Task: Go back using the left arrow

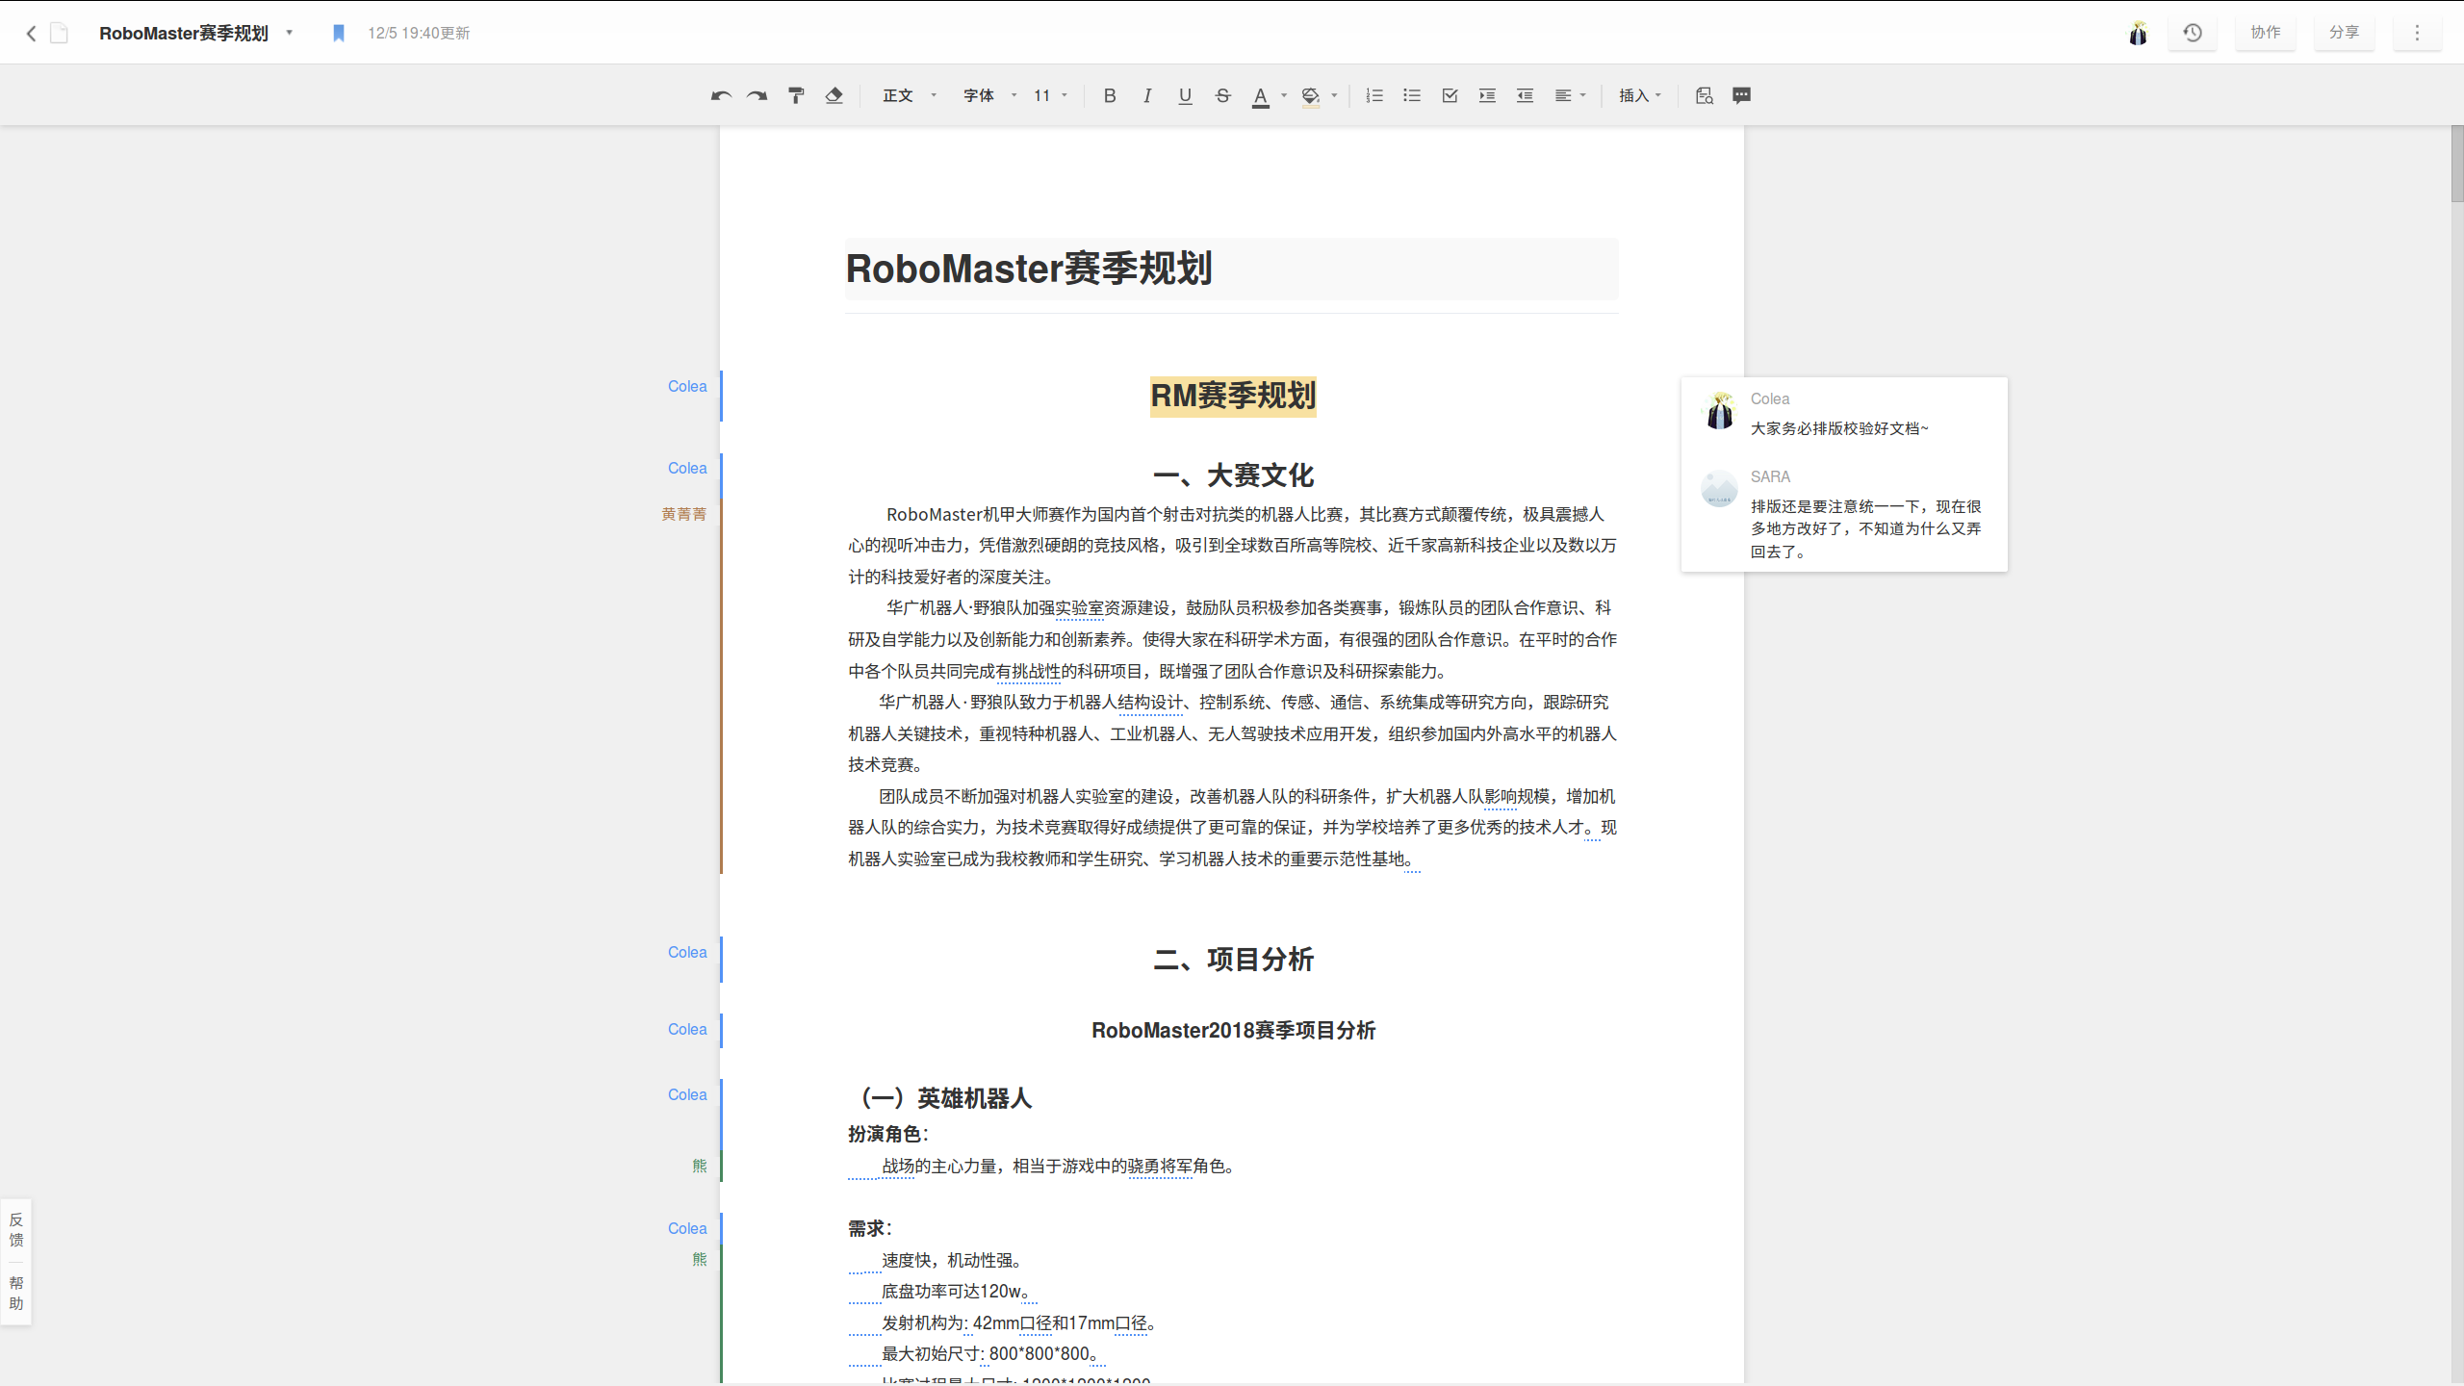Action: [x=31, y=34]
